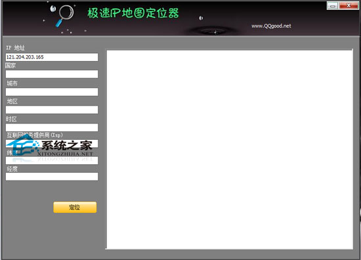
Task: Click the magnifying glass logo icon
Action: pyautogui.click(x=65, y=16)
